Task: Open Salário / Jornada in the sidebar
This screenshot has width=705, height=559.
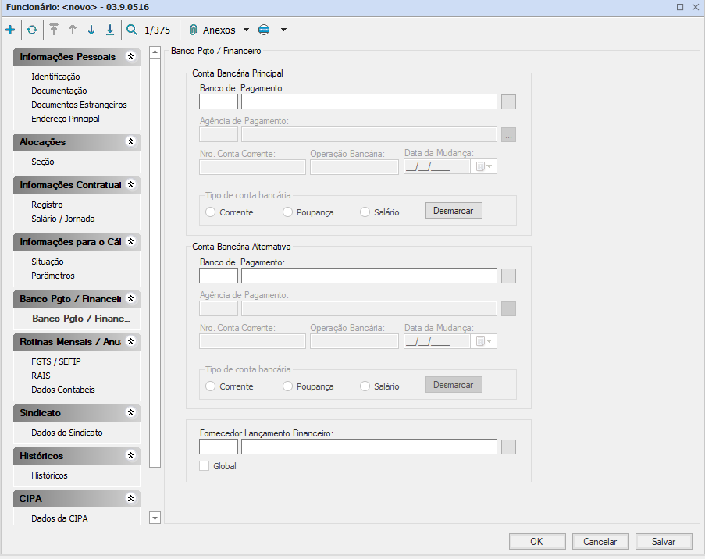Action: 62,219
